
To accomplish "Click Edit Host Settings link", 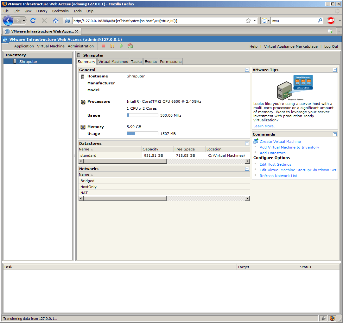I will (276, 164).
